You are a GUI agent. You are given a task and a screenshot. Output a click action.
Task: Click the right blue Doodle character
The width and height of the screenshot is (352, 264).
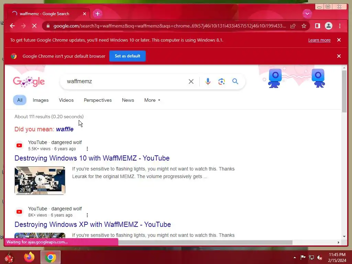click(x=318, y=78)
